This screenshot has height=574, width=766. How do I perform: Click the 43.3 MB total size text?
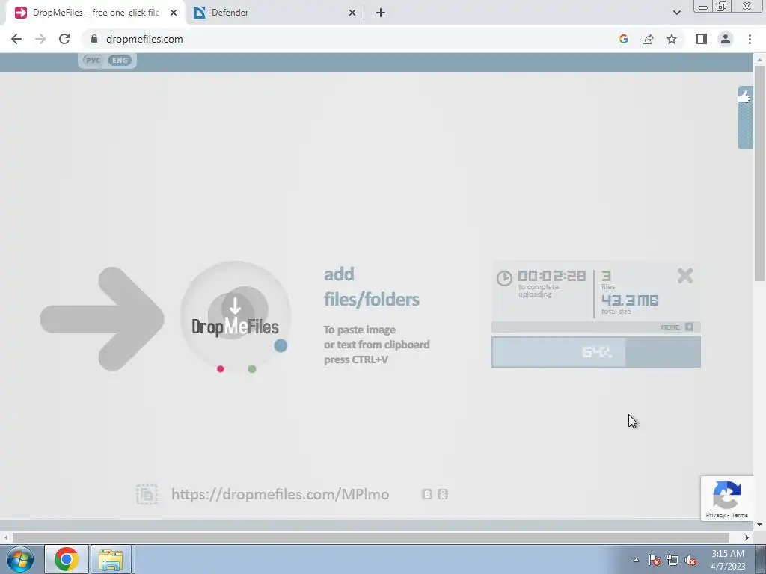coord(630,300)
